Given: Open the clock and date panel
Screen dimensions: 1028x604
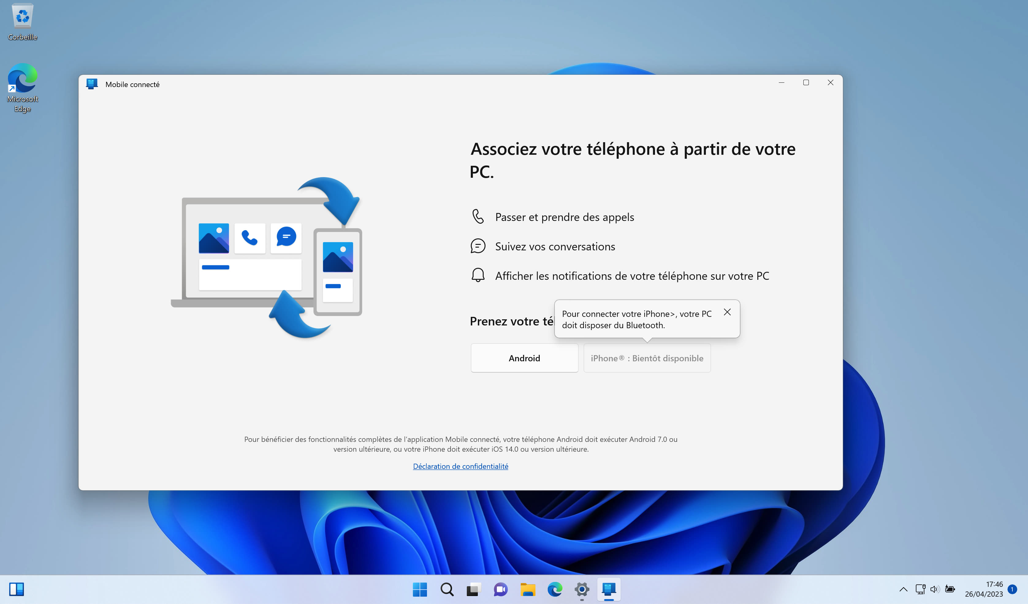Looking at the screenshot, I should click(x=984, y=589).
